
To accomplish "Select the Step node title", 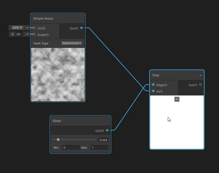I will [156, 75].
